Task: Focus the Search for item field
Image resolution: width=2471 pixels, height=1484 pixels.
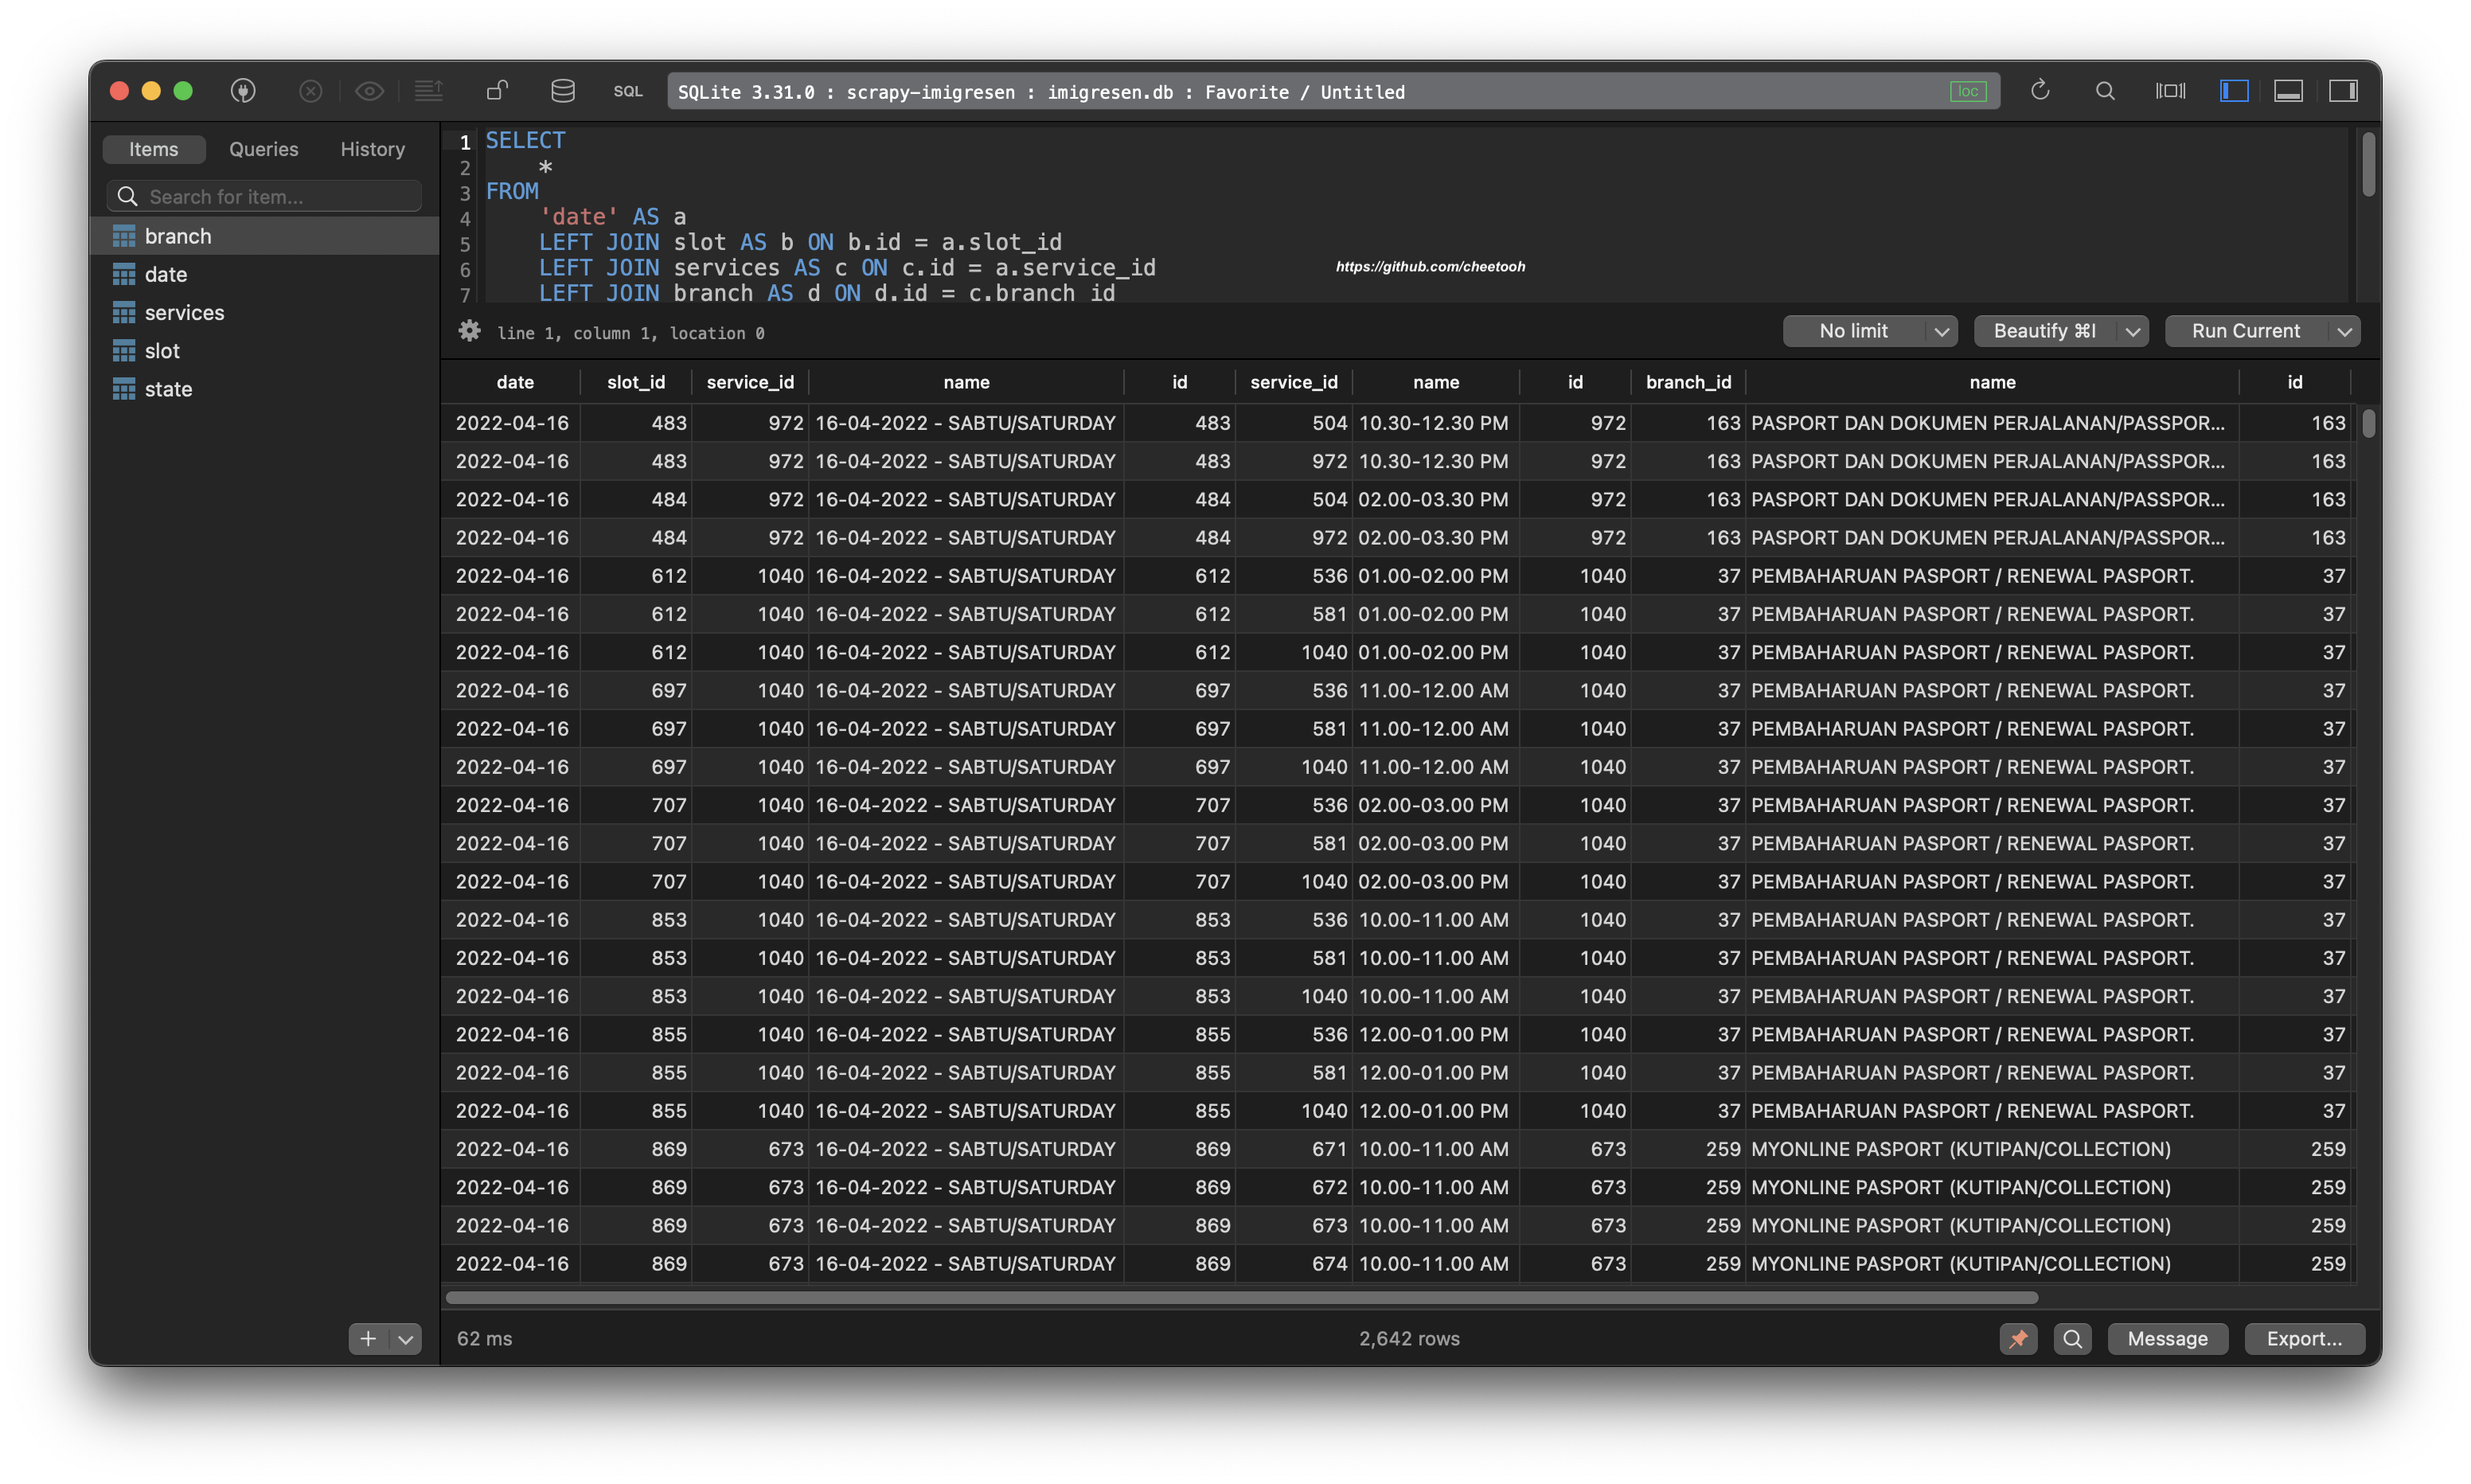Action: point(263,196)
